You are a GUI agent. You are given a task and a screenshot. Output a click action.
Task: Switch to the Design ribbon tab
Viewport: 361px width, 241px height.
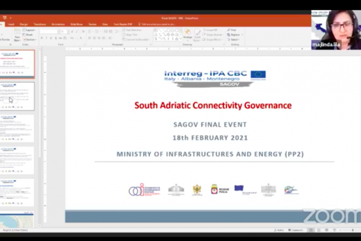tap(23, 24)
